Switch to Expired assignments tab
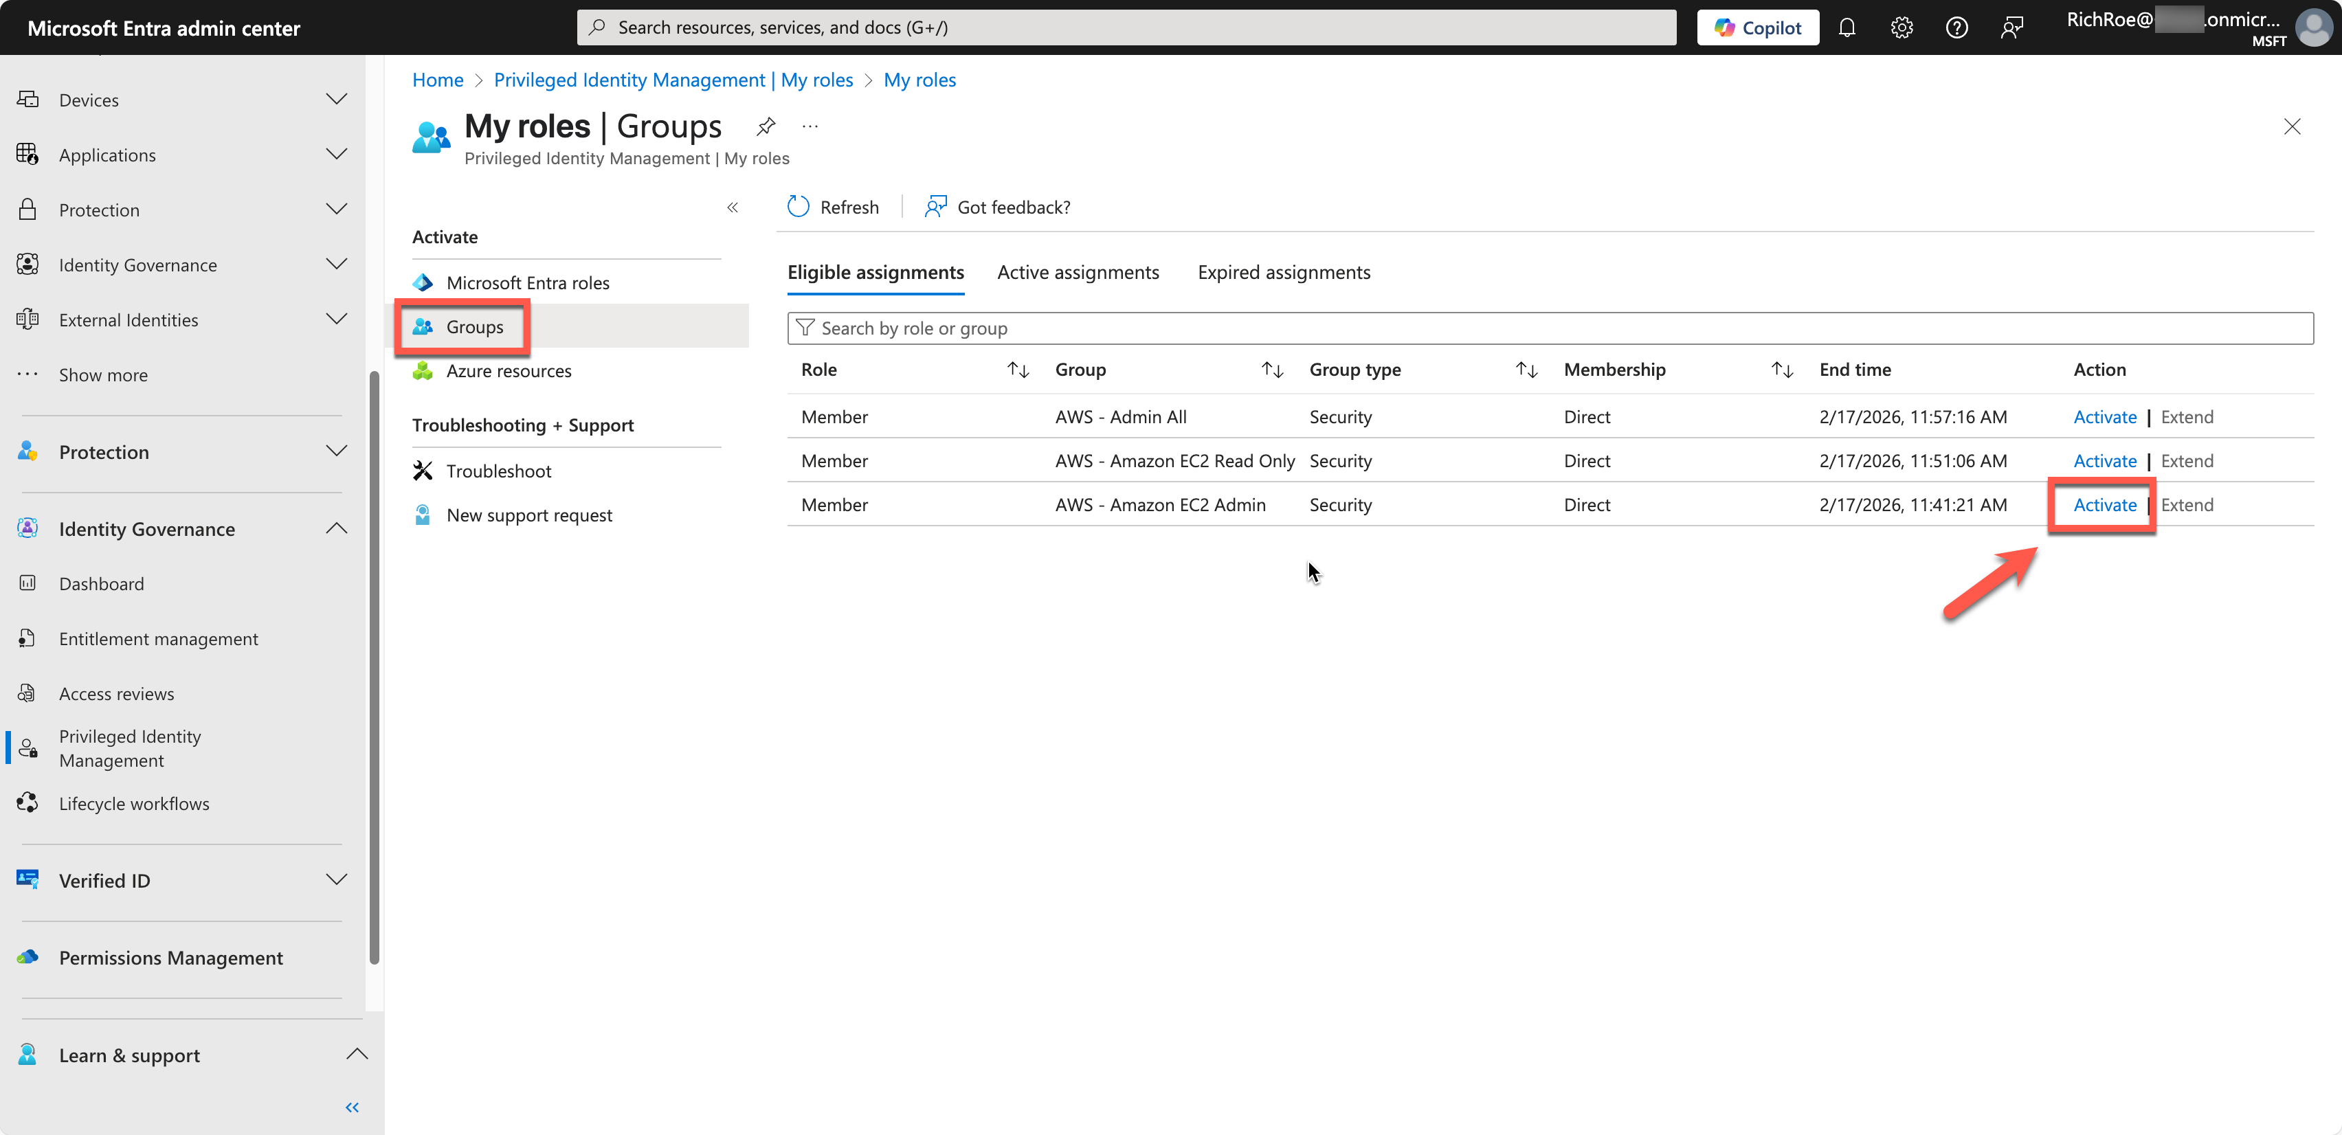The image size is (2342, 1135). pos(1283,273)
